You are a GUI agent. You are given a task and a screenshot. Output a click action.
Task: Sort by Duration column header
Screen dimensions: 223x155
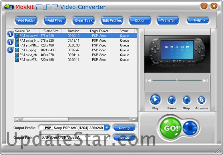pos(73,31)
